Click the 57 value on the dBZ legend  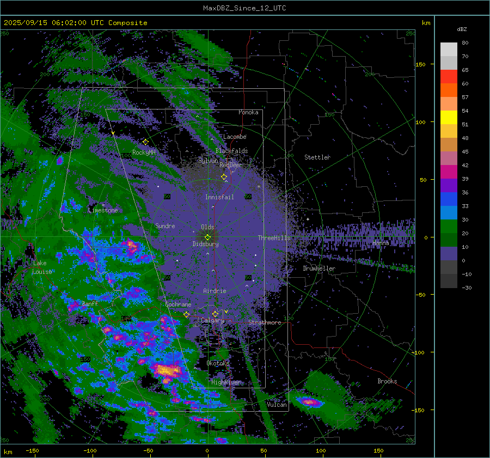coord(465,97)
